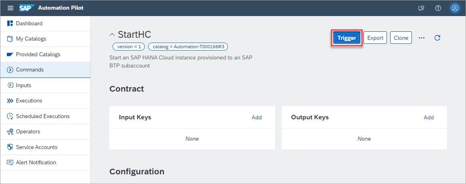
Task: Click the Automation Pilot title
Action: 61,8
